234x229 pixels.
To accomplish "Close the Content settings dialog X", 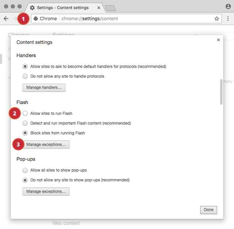I will point(218,40).
